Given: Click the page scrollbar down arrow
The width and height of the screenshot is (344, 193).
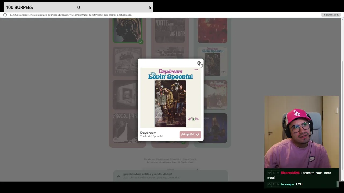Looking at the screenshot, I should (342, 180).
